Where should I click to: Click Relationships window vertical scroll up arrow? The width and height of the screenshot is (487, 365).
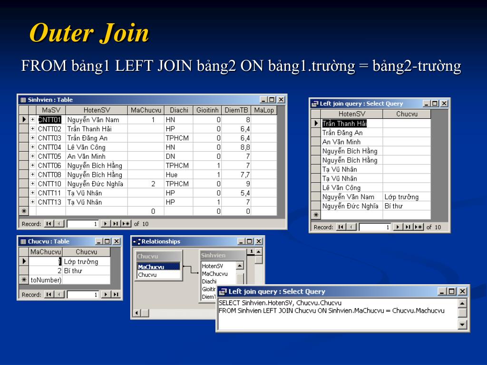[258, 251]
